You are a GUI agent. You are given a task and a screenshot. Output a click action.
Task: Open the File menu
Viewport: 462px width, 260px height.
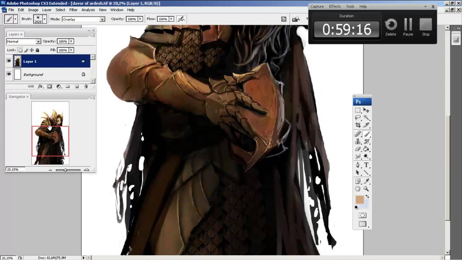pyautogui.click(x=11, y=10)
